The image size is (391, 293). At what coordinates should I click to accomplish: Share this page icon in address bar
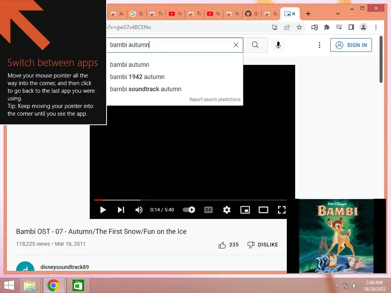pos(287,27)
